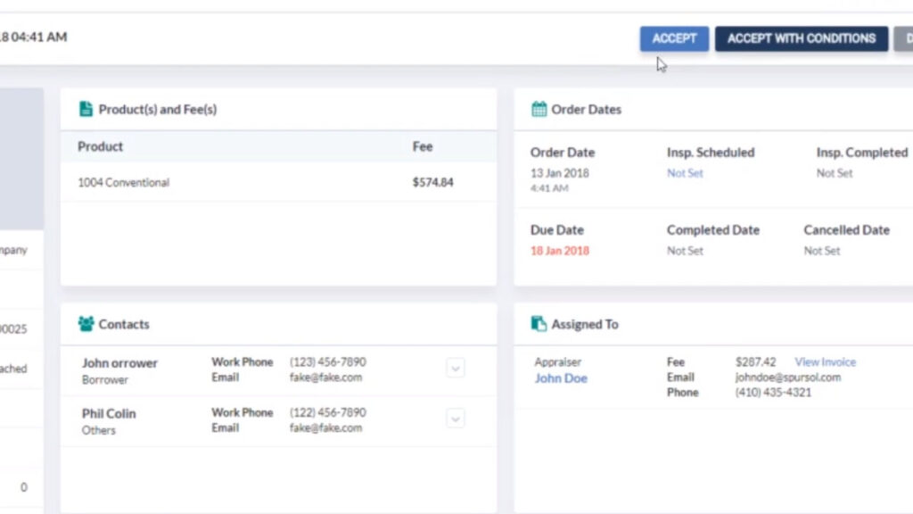Click the 13 Jan 2018 order date
Screen dimensions: 913x514
[560, 173]
